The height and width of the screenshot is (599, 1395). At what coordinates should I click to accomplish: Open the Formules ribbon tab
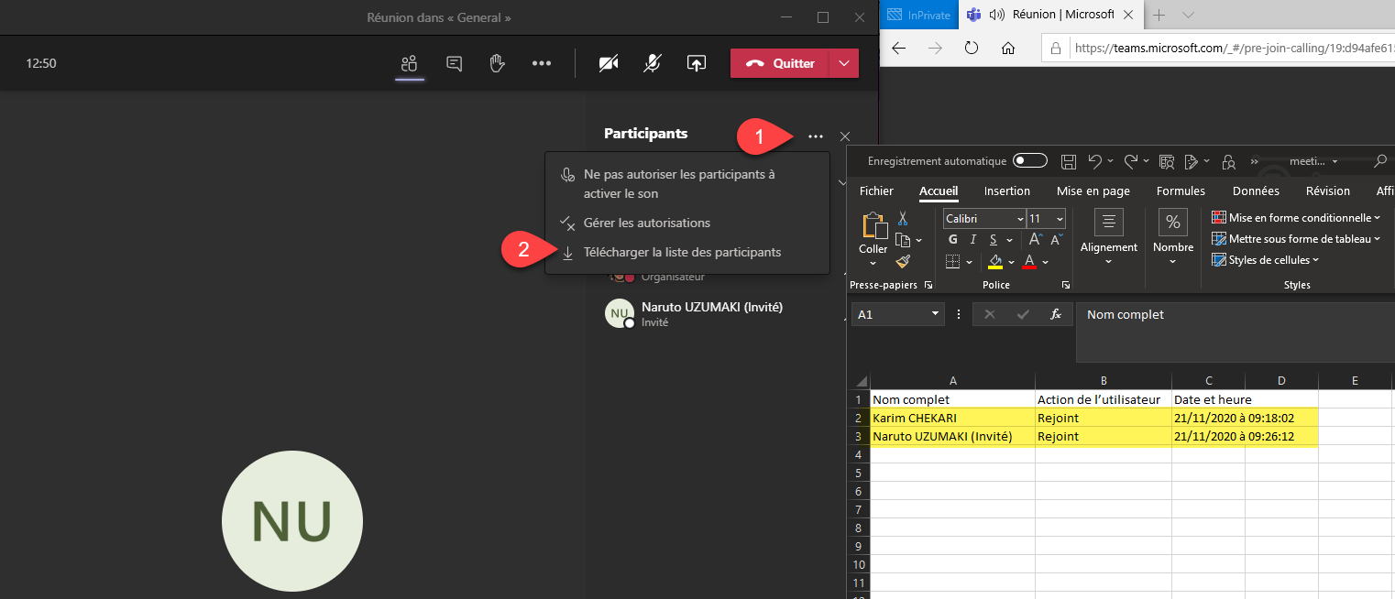click(1181, 191)
